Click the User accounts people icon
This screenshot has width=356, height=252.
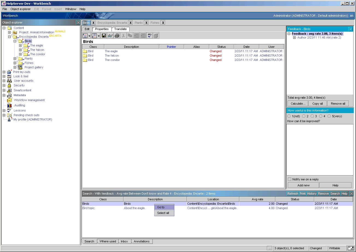(9, 81)
